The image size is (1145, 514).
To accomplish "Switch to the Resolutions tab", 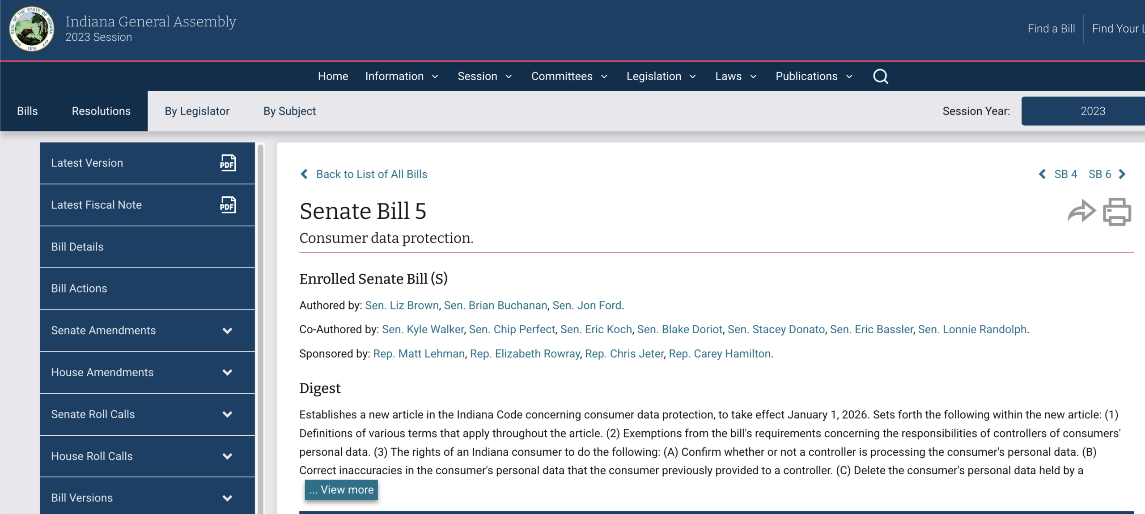I will click(x=101, y=110).
